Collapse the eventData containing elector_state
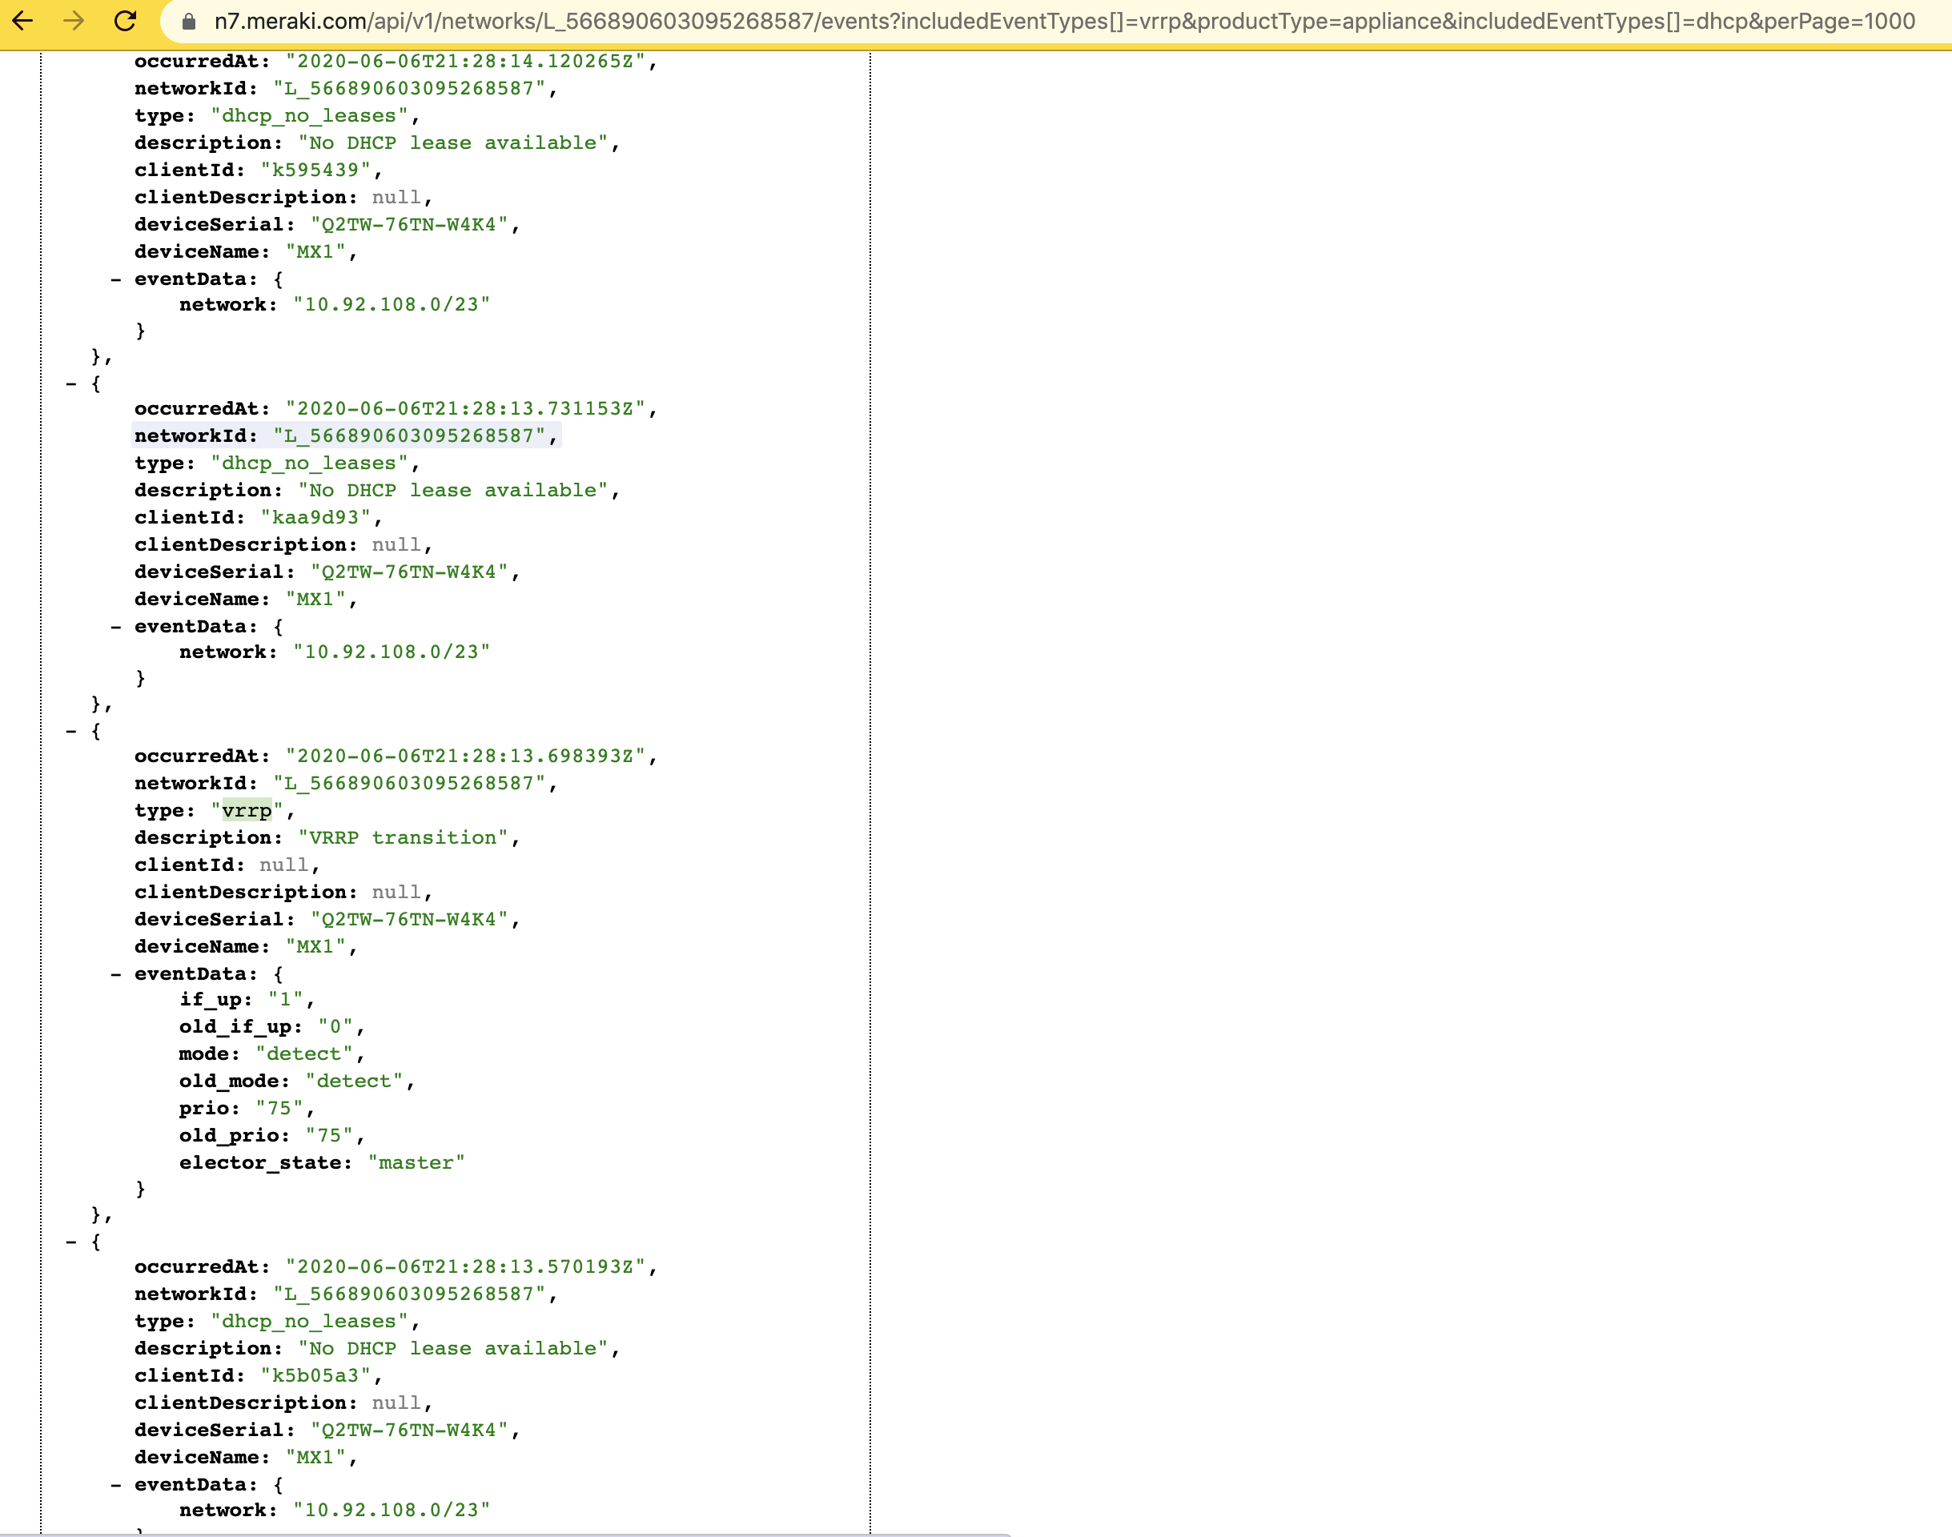Viewport: 1952px width, 1537px height. pyautogui.click(x=116, y=974)
